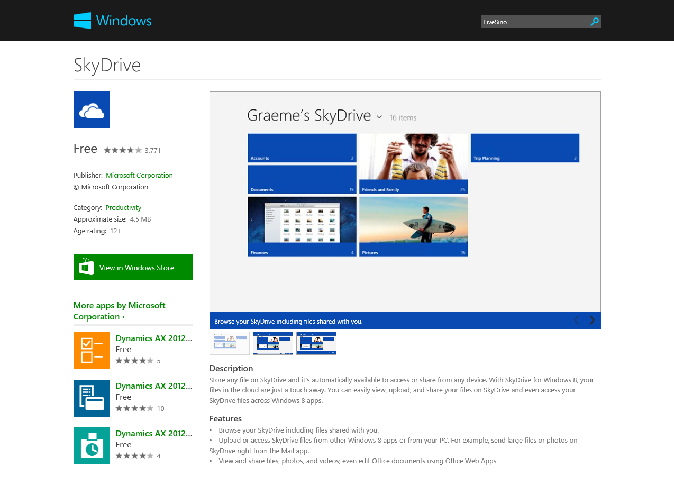
Task: Expand the Graeme's SkyDrive dropdown chevron
Action: 379,117
